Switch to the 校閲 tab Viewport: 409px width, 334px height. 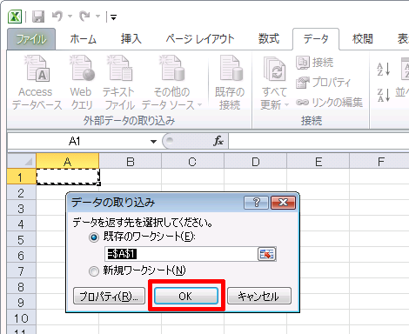click(x=363, y=39)
